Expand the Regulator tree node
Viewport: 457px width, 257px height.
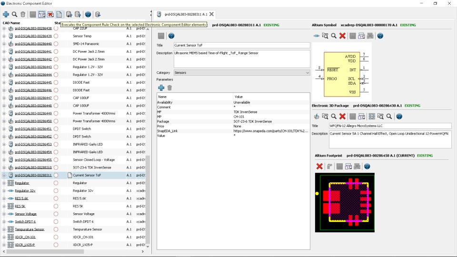tap(4, 183)
